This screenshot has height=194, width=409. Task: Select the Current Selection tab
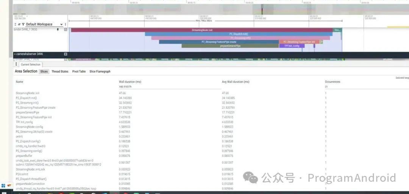[x=31, y=64]
